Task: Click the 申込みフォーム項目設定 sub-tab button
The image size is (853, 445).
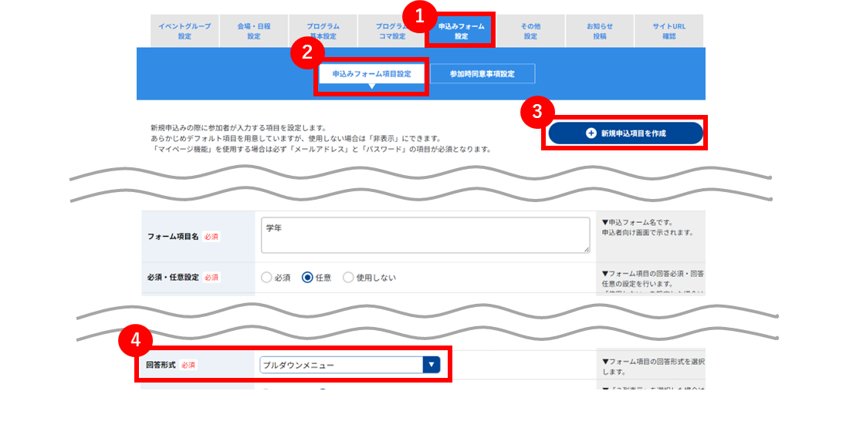Action: pyautogui.click(x=371, y=74)
